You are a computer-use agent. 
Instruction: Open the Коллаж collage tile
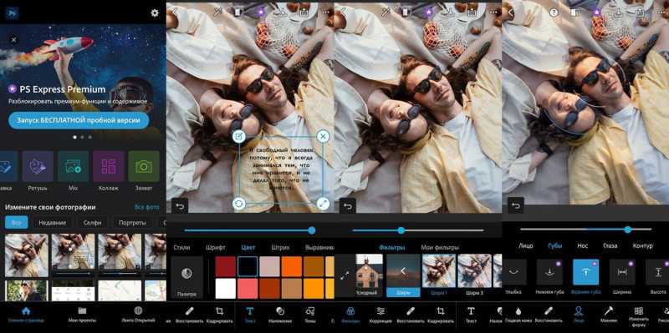pos(109,167)
